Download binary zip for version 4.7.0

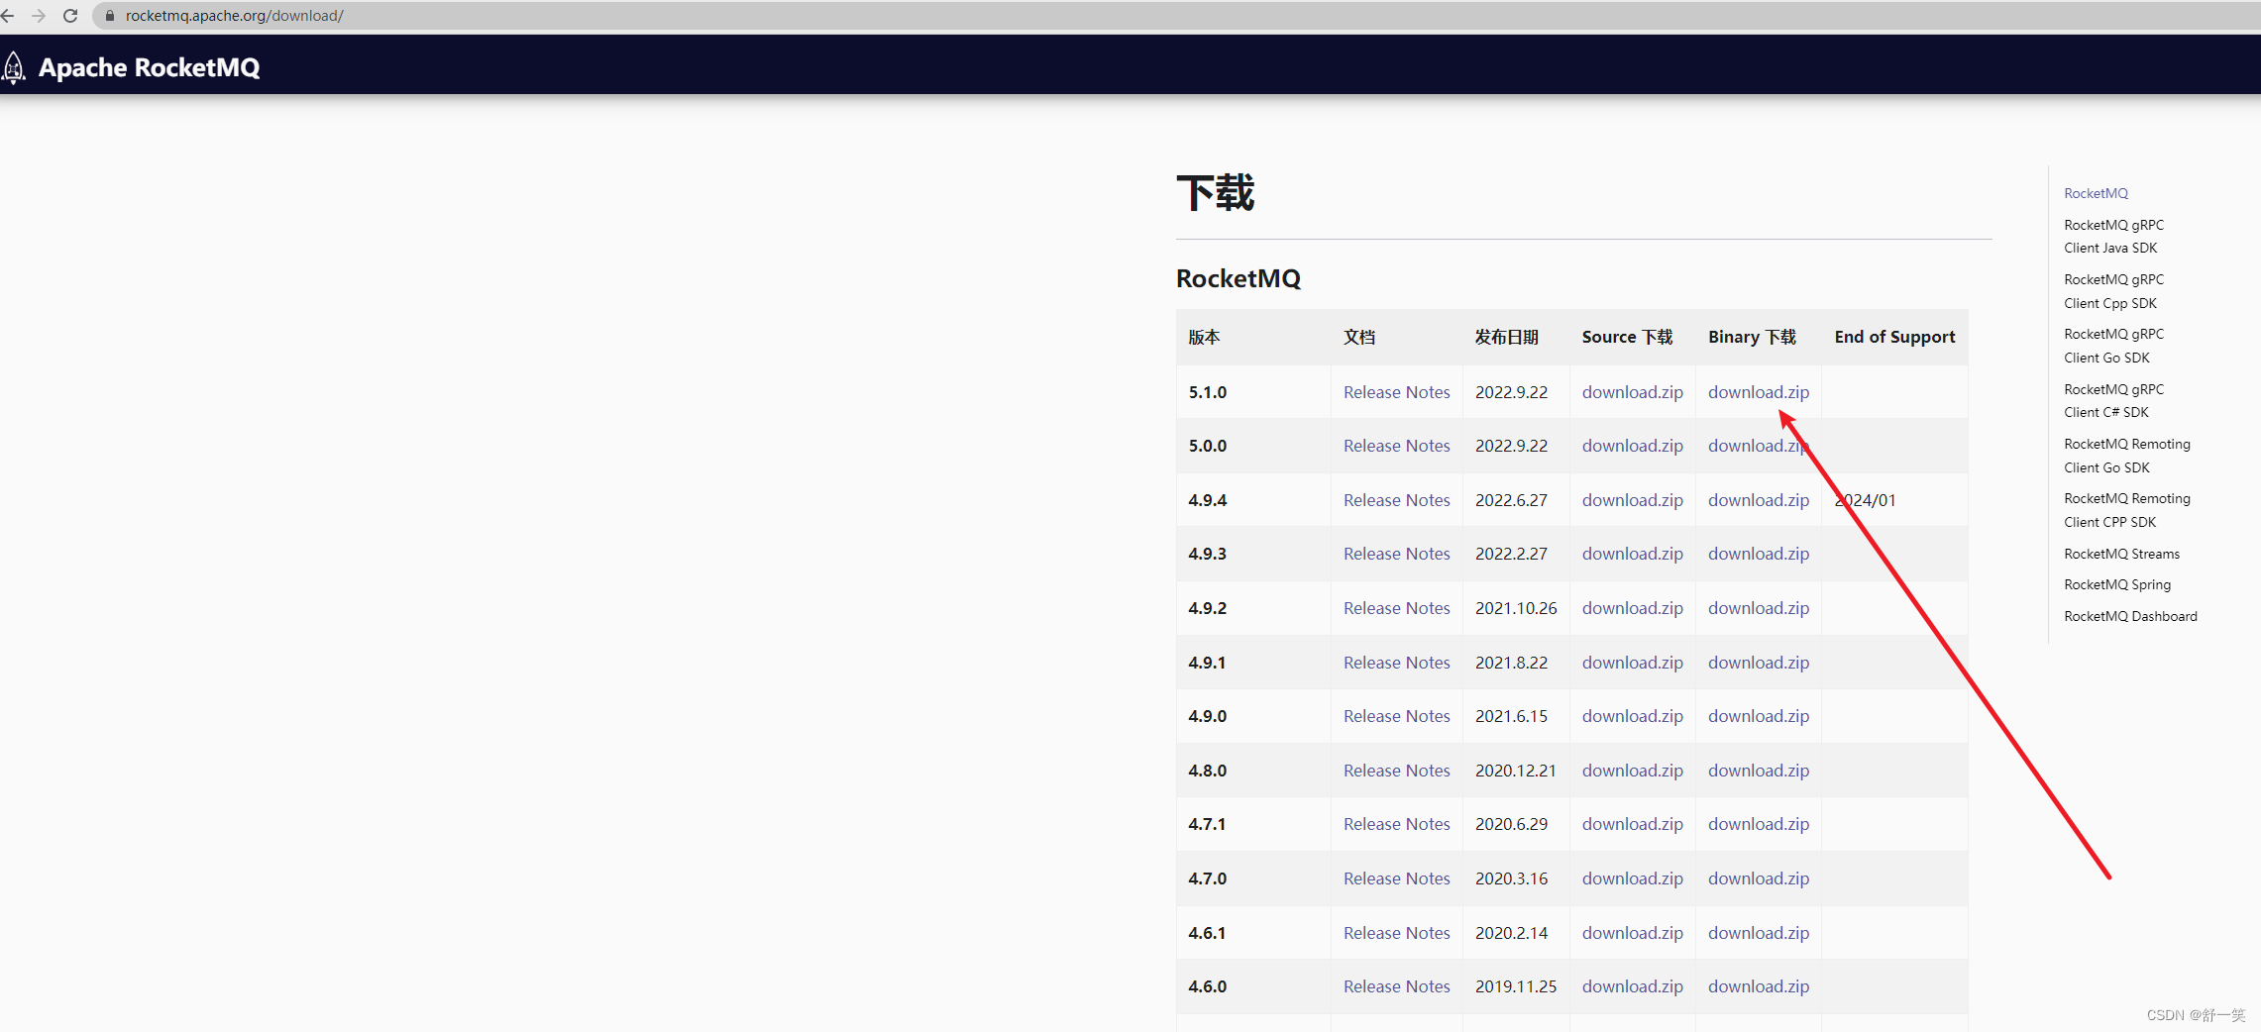tap(1758, 878)
